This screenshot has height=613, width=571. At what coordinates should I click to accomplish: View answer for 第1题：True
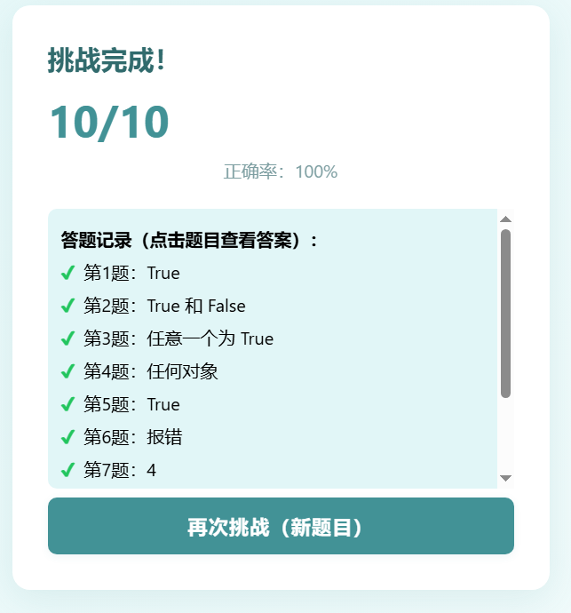coord(131,274)
